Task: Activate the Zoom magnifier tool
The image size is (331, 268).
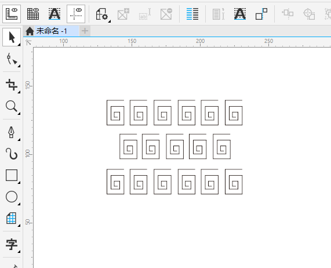Action: [12, 106]
